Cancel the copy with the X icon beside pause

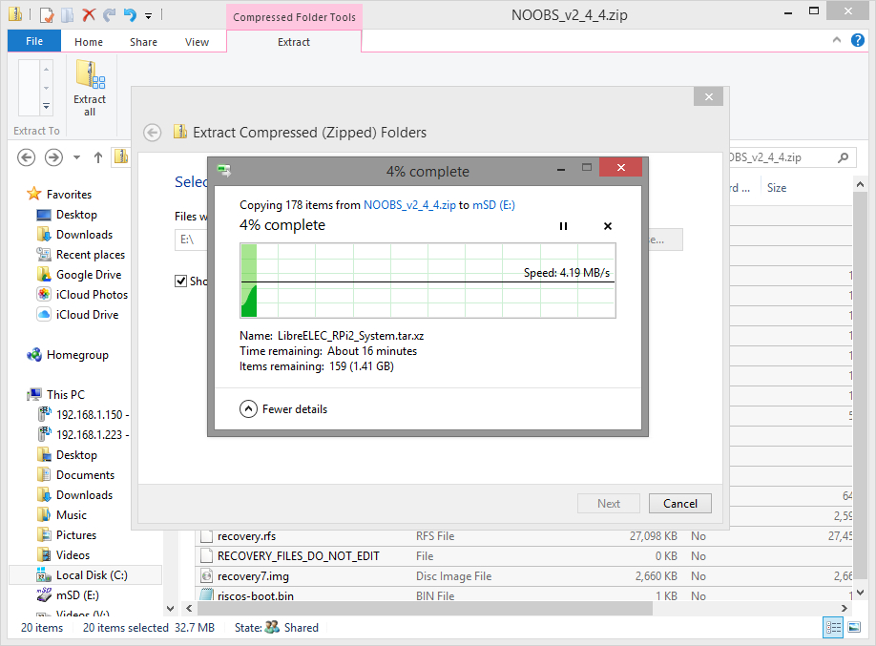608,226
